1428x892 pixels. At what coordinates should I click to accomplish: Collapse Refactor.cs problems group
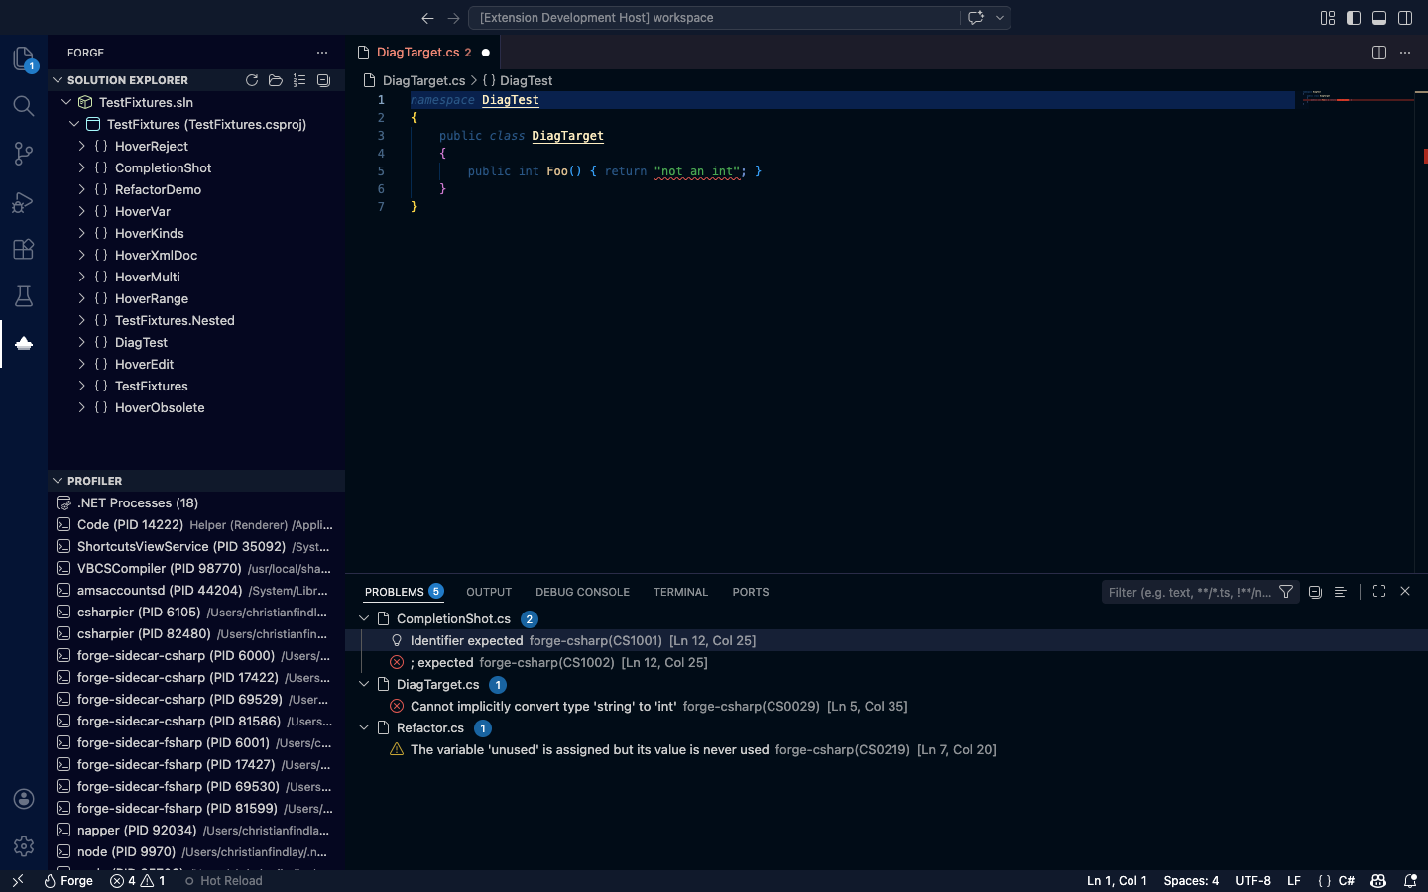click(x=364, y=727)
